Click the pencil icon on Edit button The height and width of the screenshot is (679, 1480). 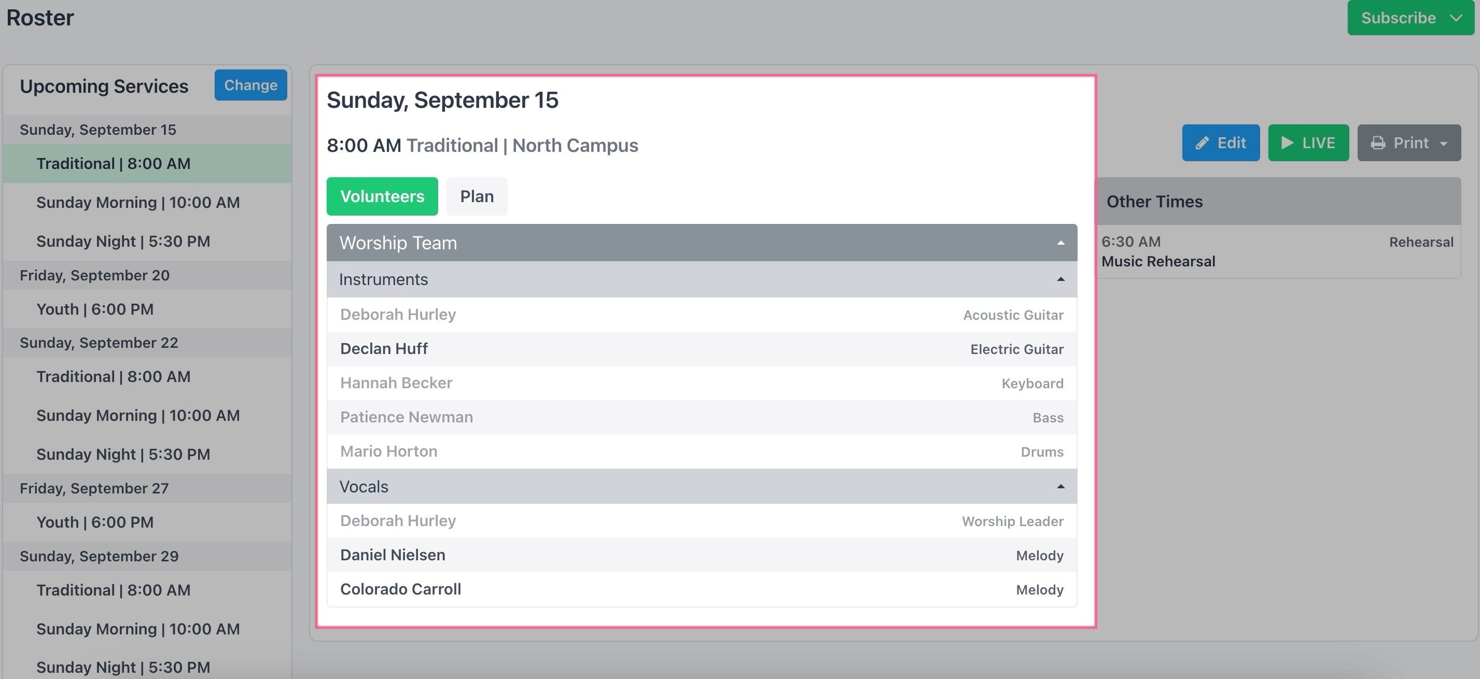pyautogui.click(x=1202, y=143)
